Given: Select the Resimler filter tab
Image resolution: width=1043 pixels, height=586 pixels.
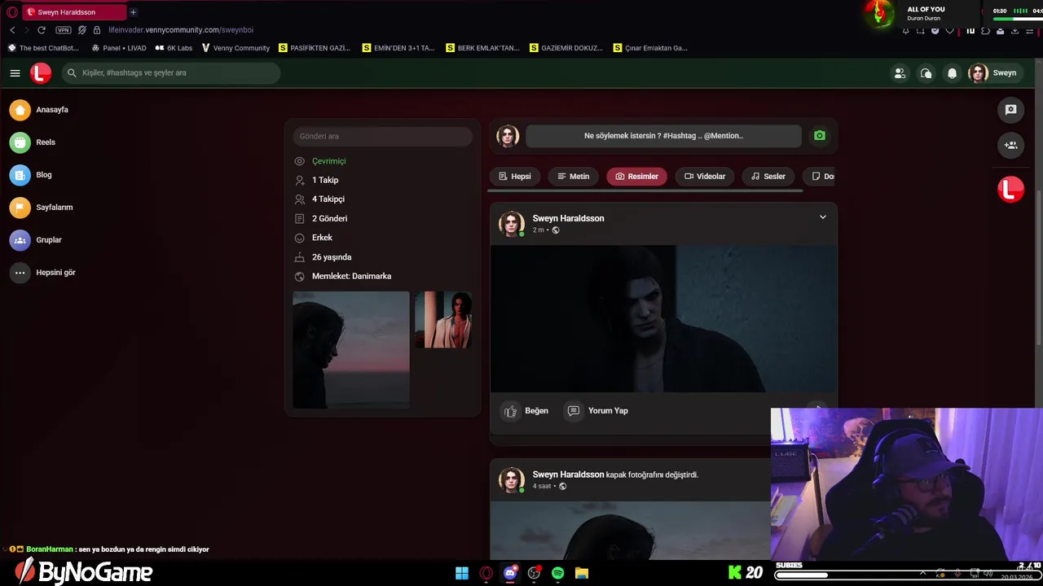Looking at the screenshot, I should click(636, 177).
